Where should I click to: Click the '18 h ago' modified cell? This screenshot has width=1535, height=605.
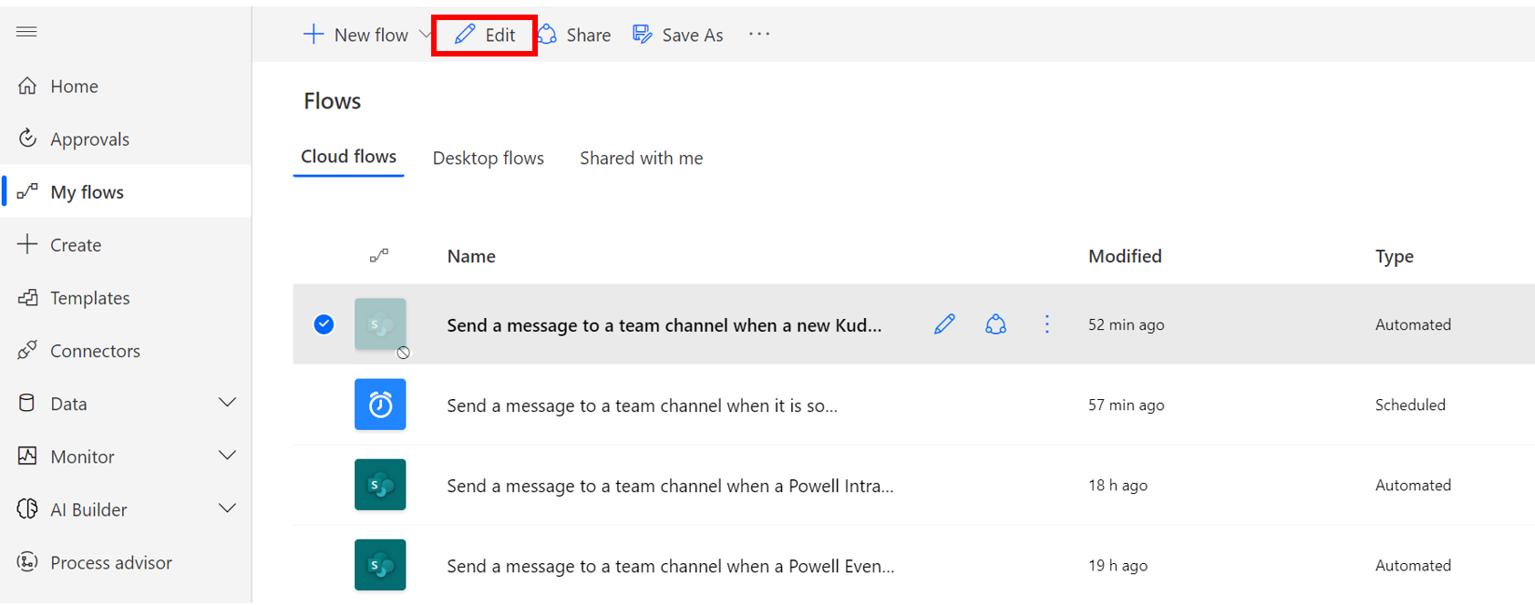1118,485
